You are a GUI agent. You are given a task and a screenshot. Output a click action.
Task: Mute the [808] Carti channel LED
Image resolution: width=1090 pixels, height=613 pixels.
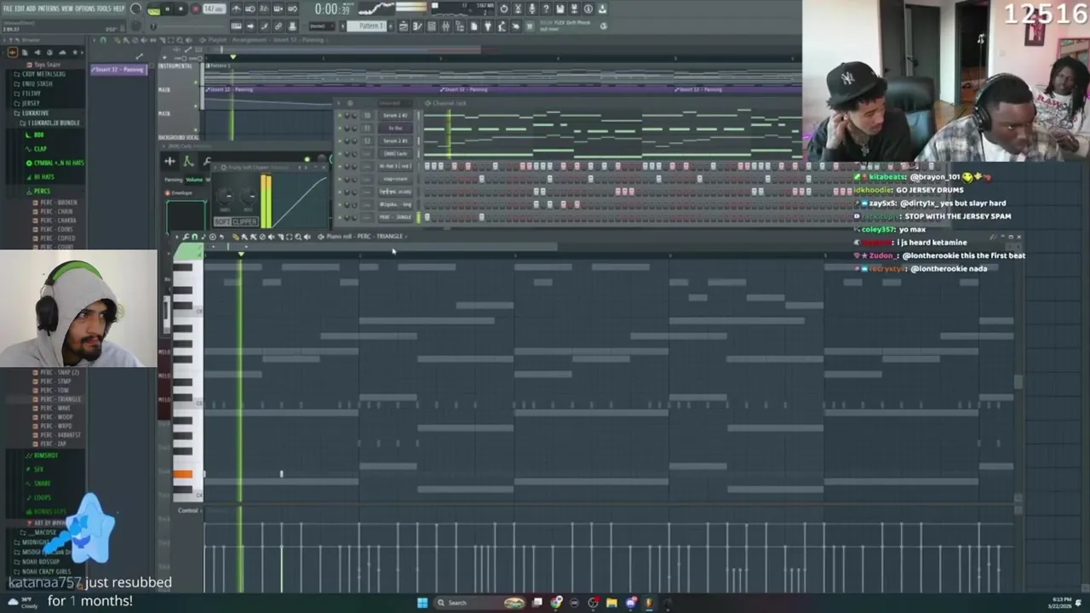pyautogui.click(x=340, y=154)
